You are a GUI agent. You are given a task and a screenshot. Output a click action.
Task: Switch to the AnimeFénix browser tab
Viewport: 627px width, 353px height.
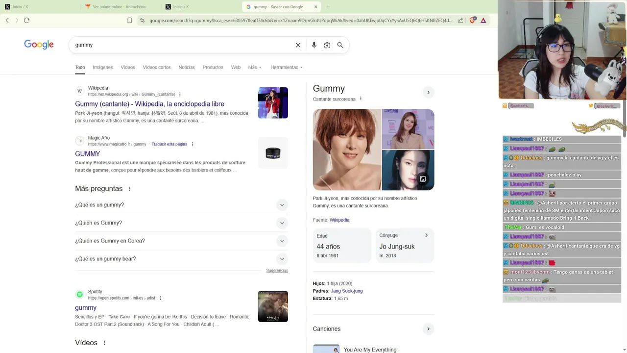point(120,7)
